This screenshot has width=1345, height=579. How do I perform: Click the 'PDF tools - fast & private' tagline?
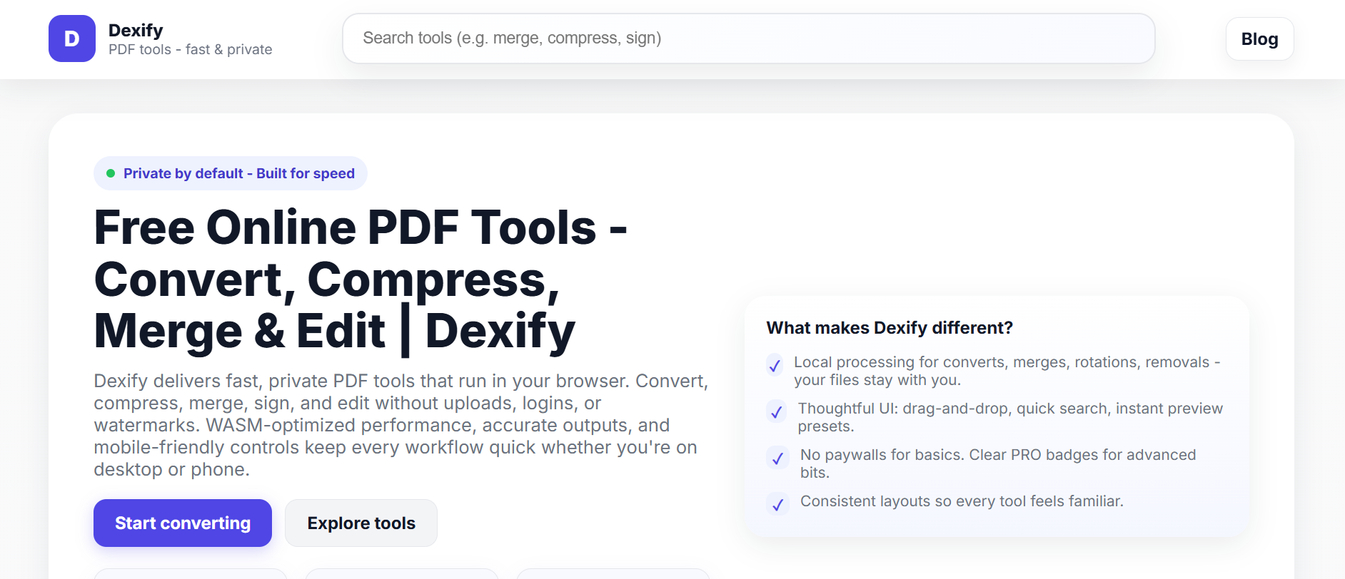click(191, 50)
